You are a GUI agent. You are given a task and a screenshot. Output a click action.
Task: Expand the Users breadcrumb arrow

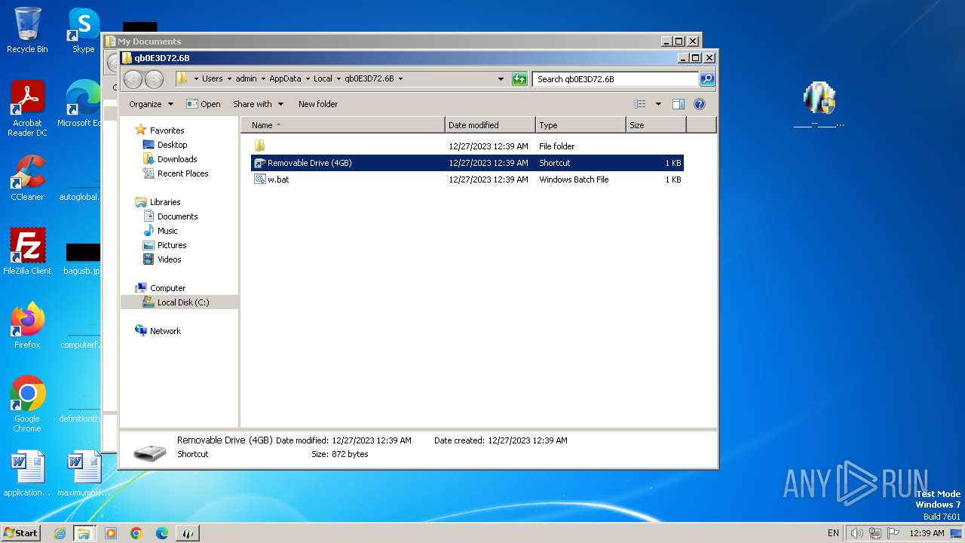tap(228, 78)
